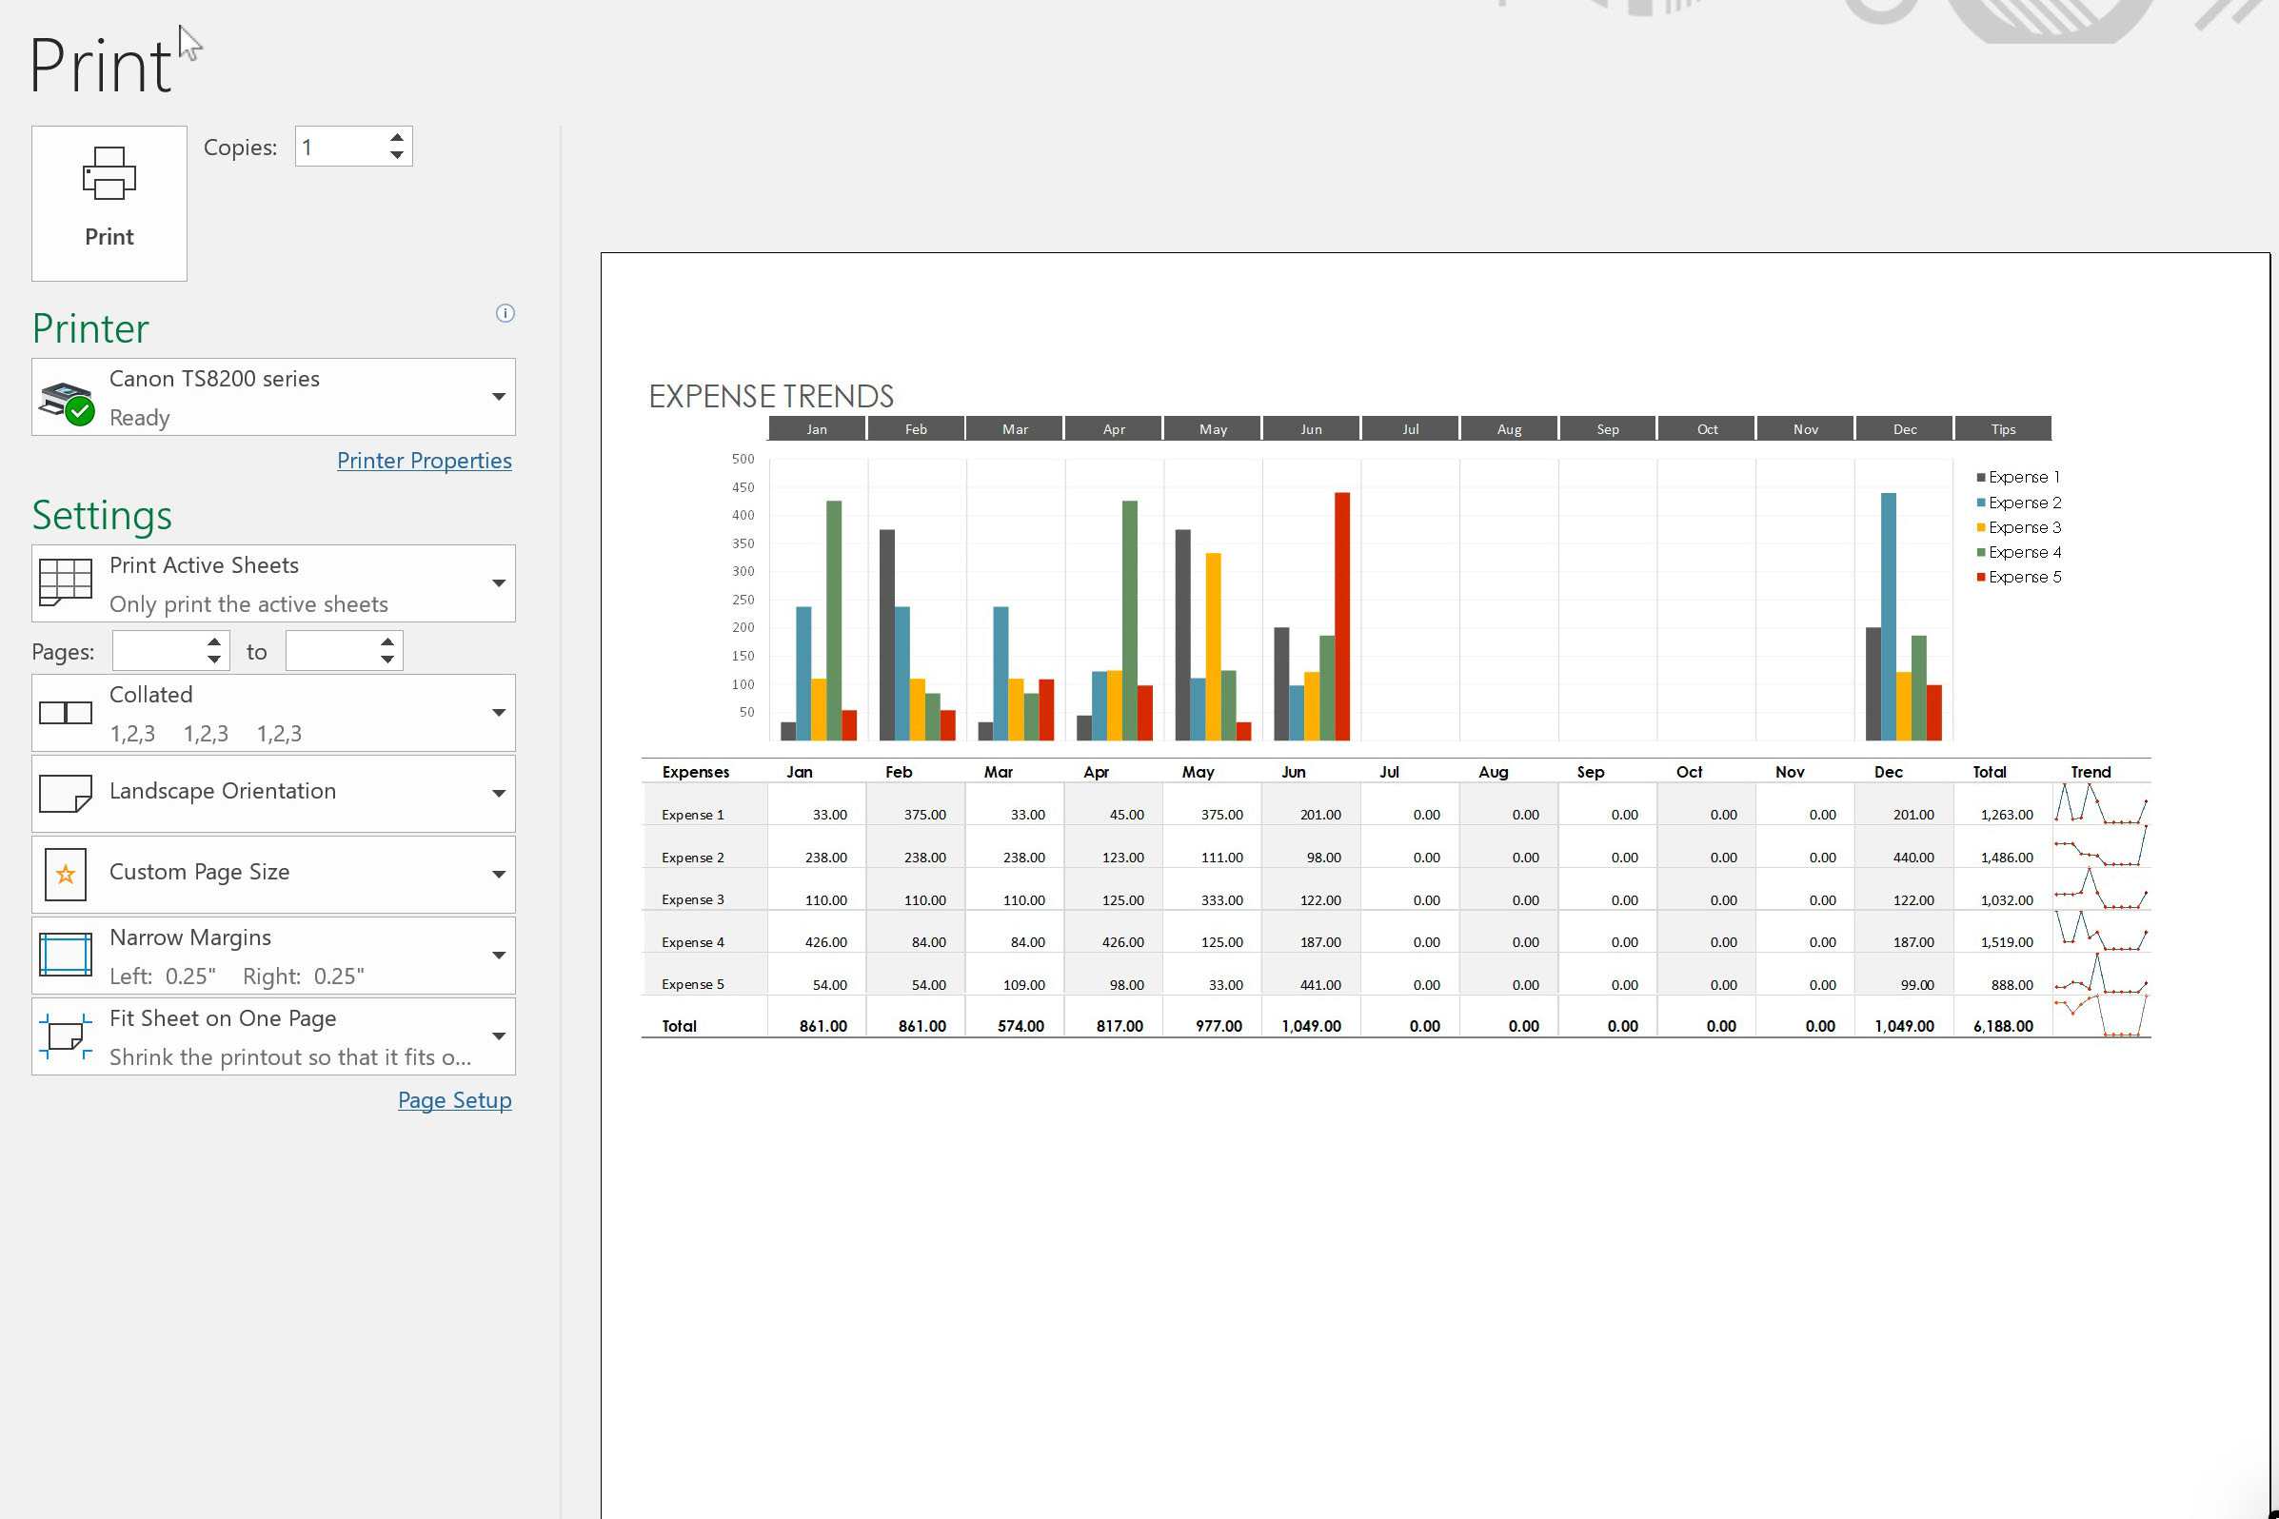Open Page Setup link
The image size is (2279, 1519).
453,1098
